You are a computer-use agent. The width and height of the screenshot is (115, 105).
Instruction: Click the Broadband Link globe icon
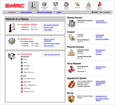pyautogui.click(x=12, y=41)
